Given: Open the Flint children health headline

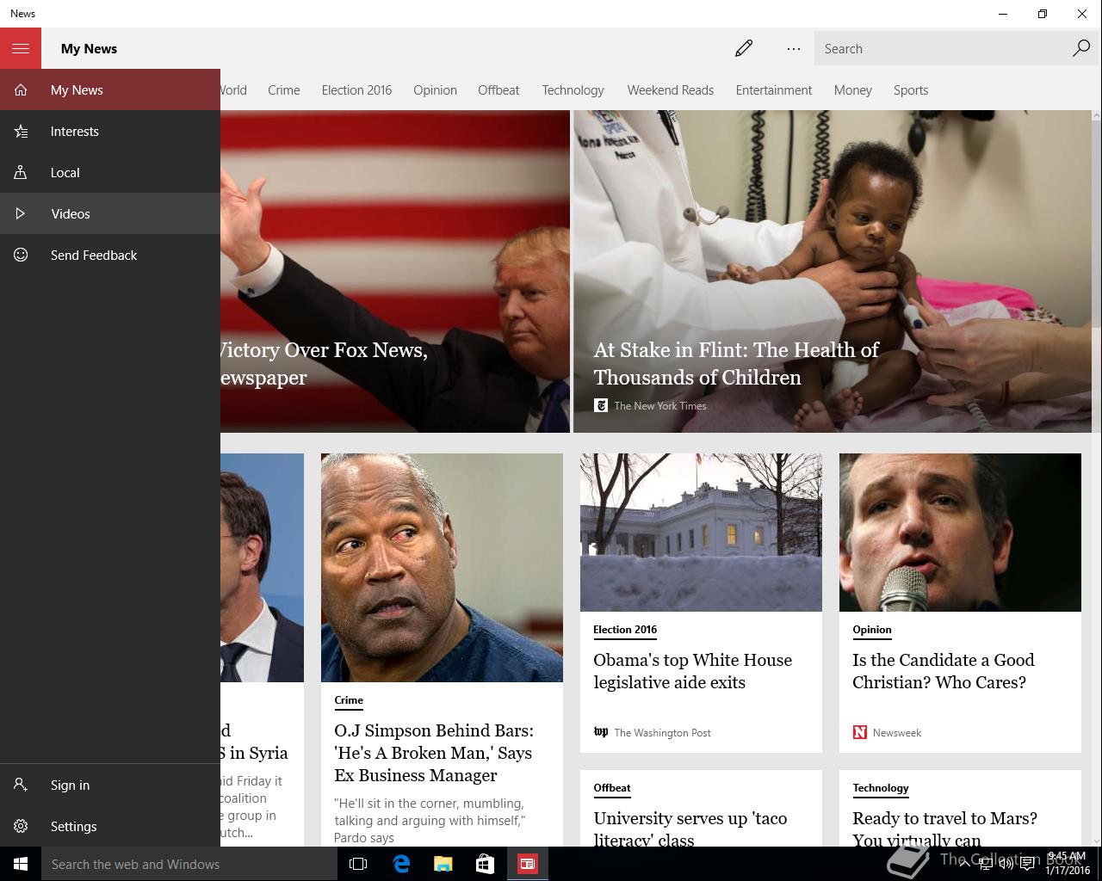Looking at the screenshot, I should (x=736, y=363).
